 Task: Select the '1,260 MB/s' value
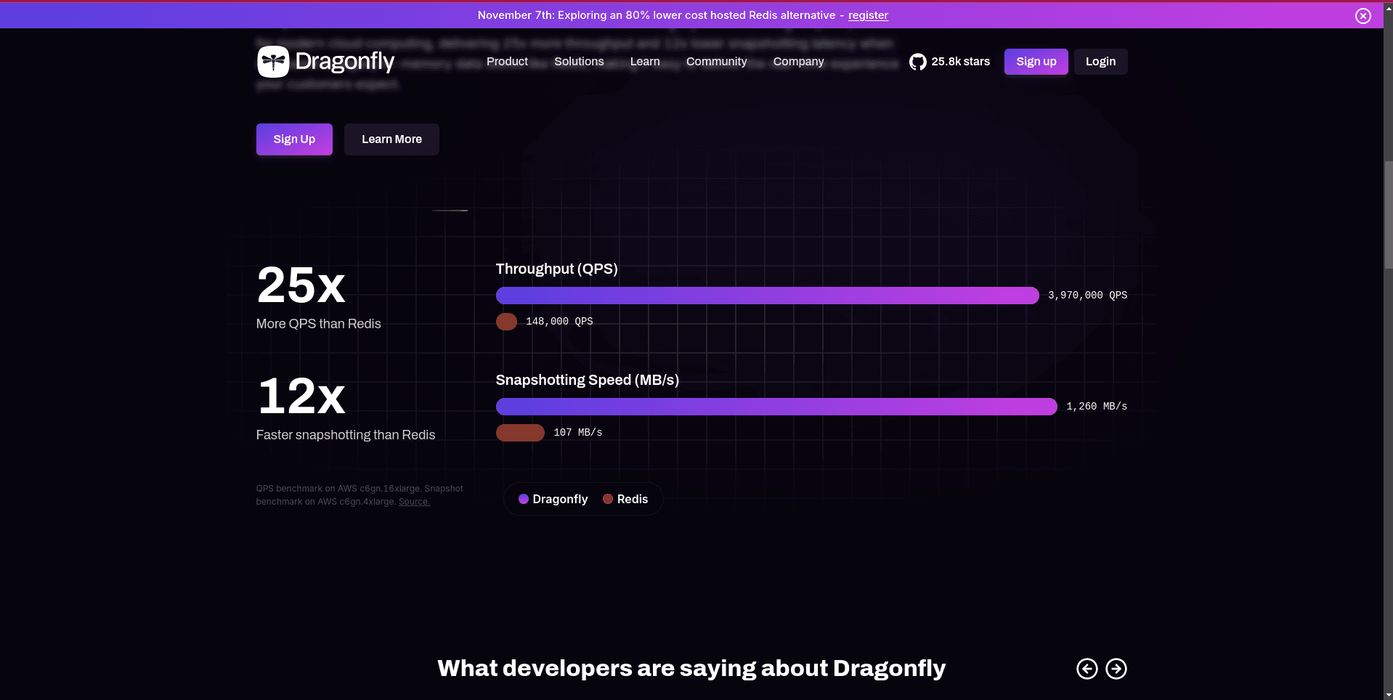click(x=1097, y=407)
